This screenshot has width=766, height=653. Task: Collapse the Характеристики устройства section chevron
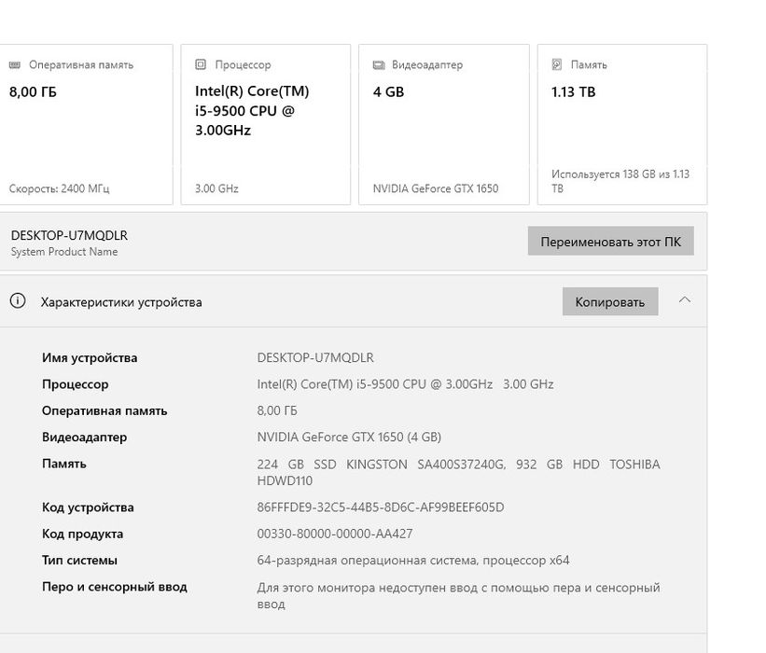point(684,300)
